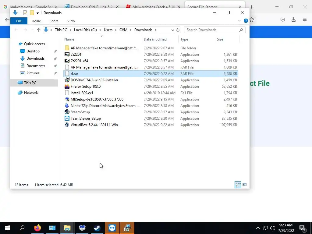This screenshot has height=234, width=312.
Task: Select Quick access in navigation pane
Action: click(34, 44)
